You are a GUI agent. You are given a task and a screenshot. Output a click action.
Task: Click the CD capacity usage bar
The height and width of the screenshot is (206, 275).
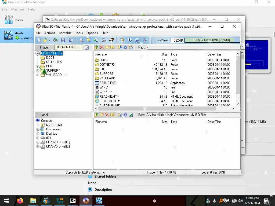(212, 40)
